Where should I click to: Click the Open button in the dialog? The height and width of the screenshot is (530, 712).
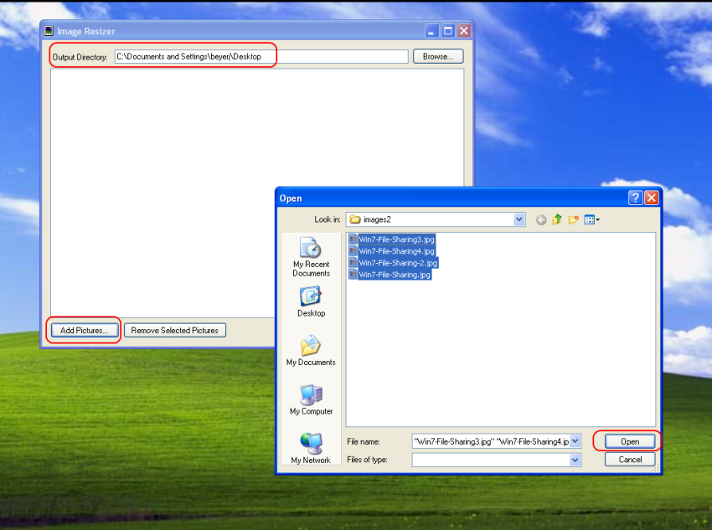click(x=630, y=441)
